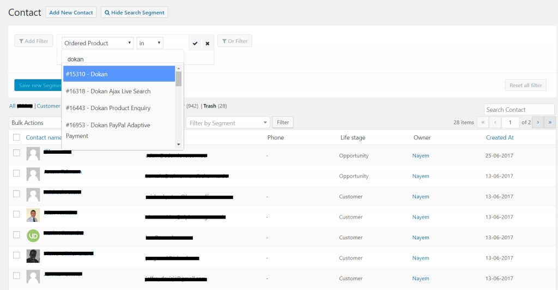Check the contact created 25-06-2017
The height and width of the screenshot is (290, 558).
coord(16,153)
